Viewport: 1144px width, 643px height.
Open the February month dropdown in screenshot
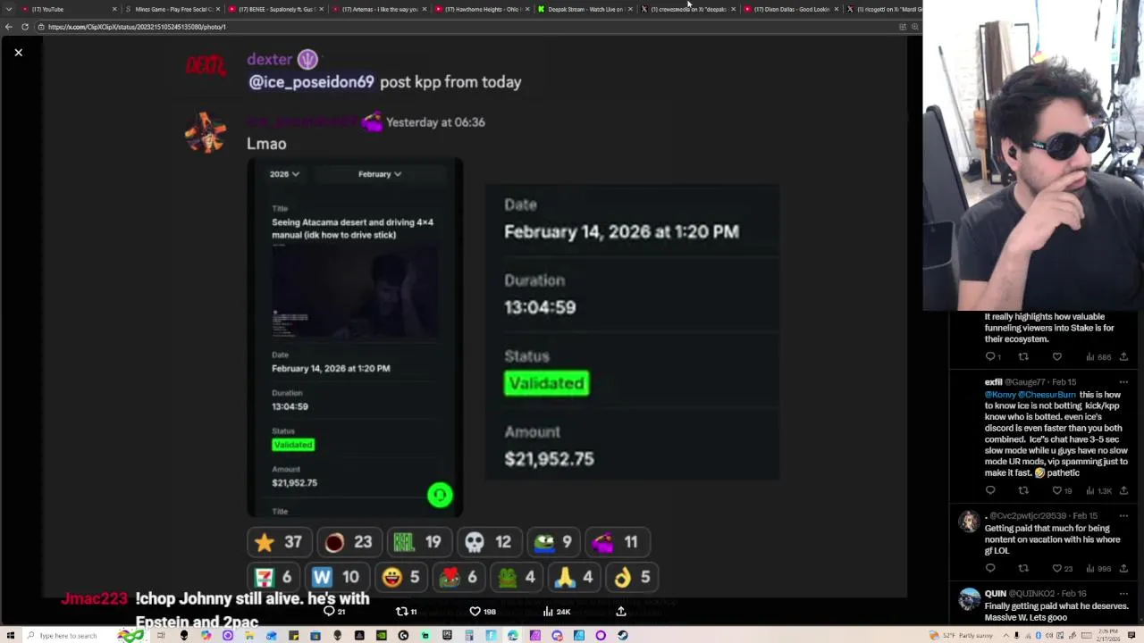380,174
